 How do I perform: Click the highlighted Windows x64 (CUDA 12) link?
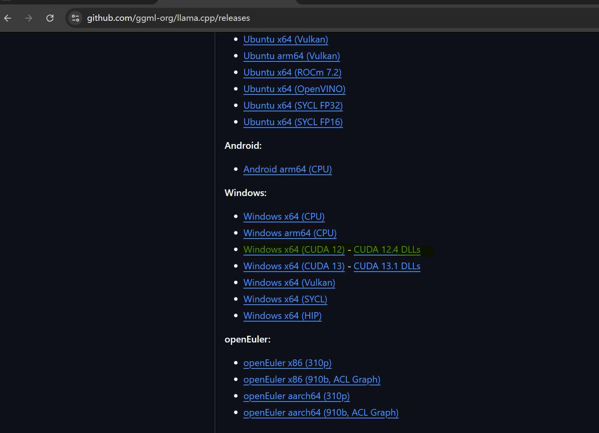[294, 250]
